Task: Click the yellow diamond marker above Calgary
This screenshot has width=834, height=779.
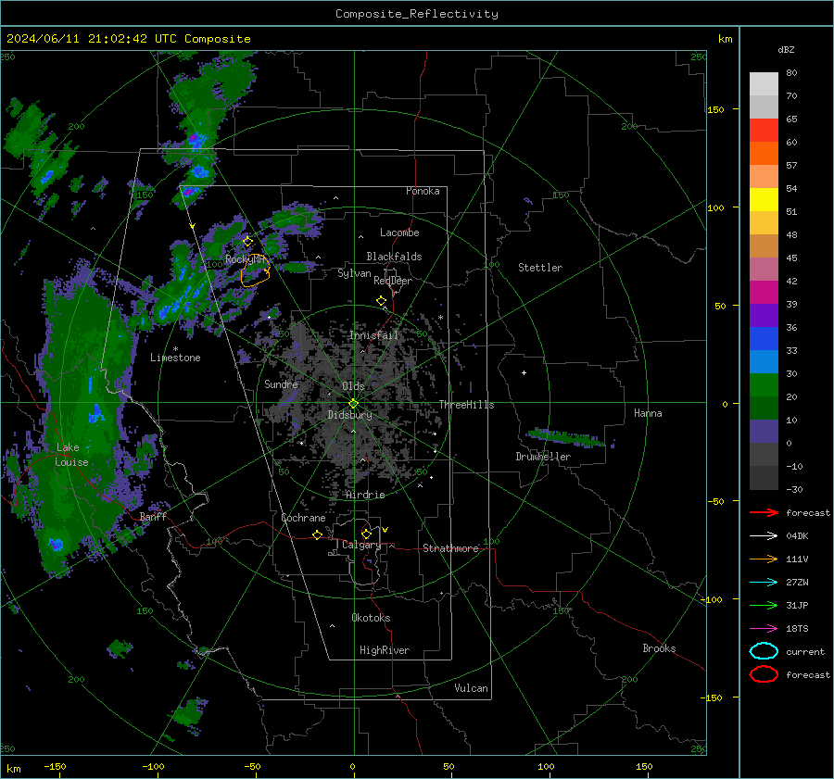Action: pyautogui.click(x=366, y=534)
